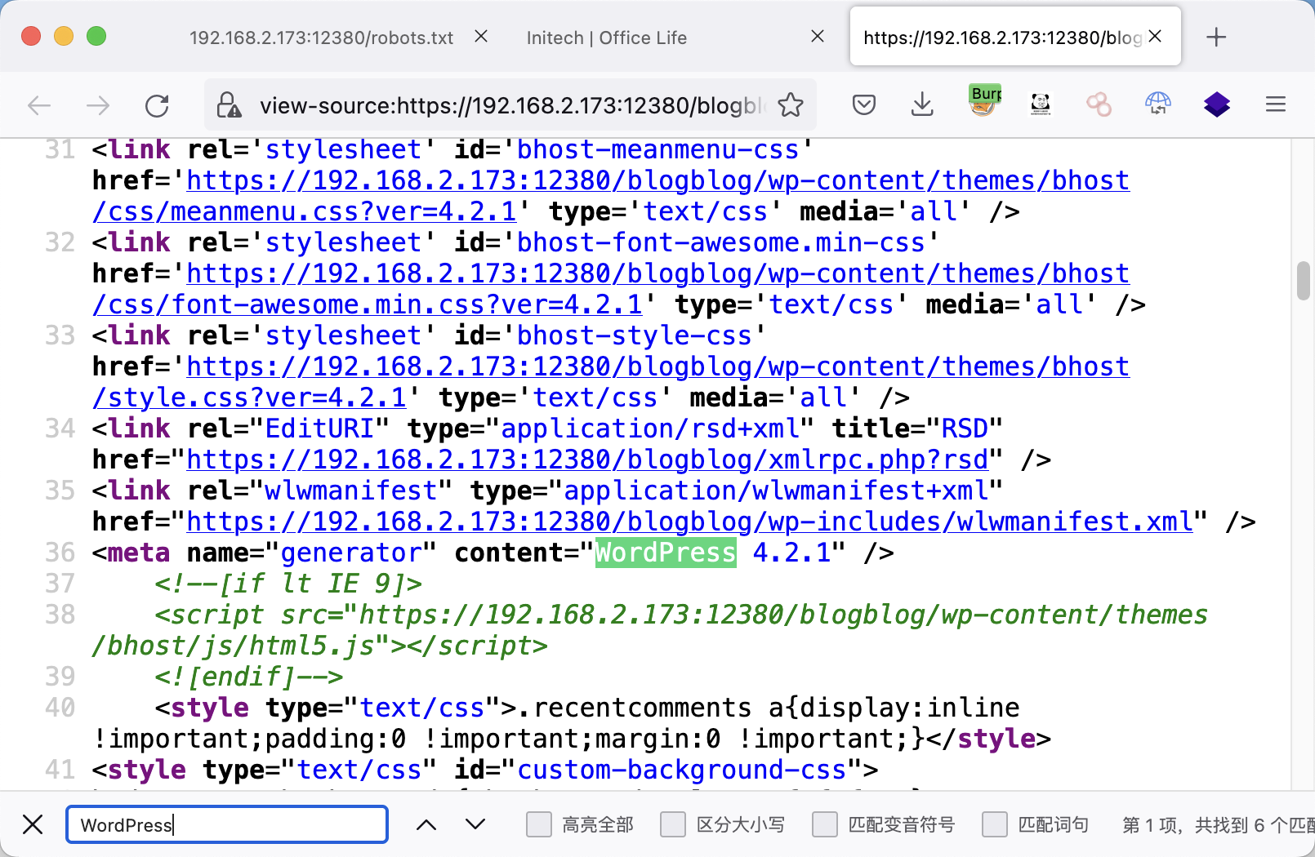1315x857 pixels.
Task: Open the xmlrpc.php?rsd link
Action: (587, 460)
